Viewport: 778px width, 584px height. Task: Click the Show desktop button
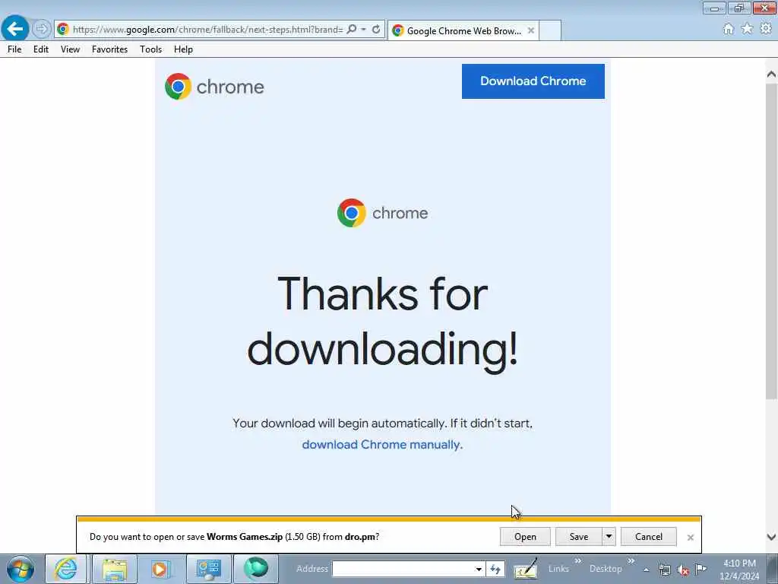(773, 569)
